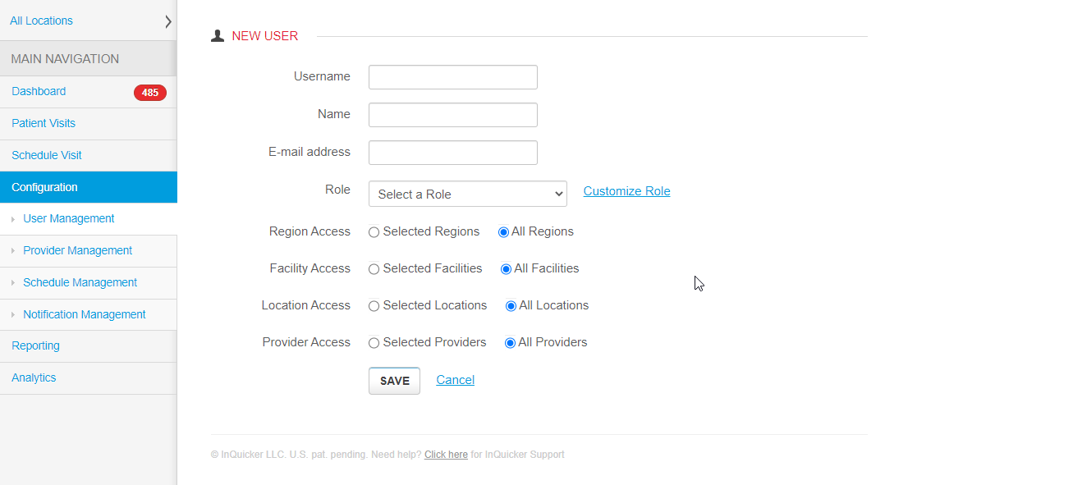Viewport: 1073px width, 485px height.
Task: Click Cancel to discard the new user
Action: click(x=455, y=379)
